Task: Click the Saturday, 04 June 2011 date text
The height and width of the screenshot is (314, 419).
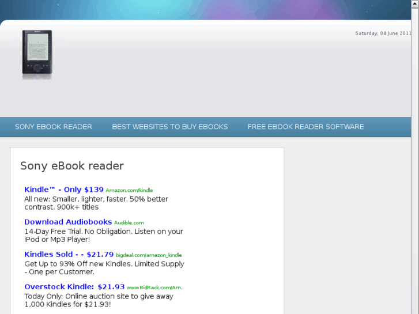Action: tap(383, 33)
